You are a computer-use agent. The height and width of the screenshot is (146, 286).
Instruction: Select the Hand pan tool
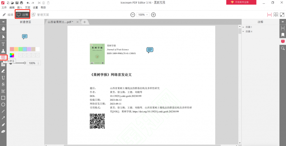pos(3,28)
